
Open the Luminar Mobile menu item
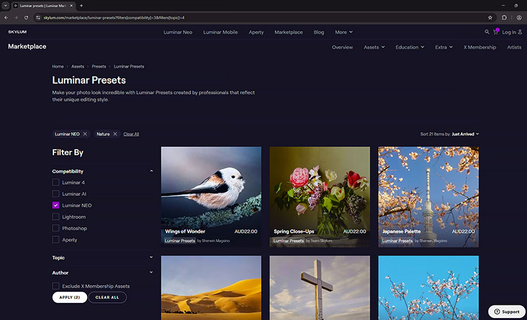point(220,32)
